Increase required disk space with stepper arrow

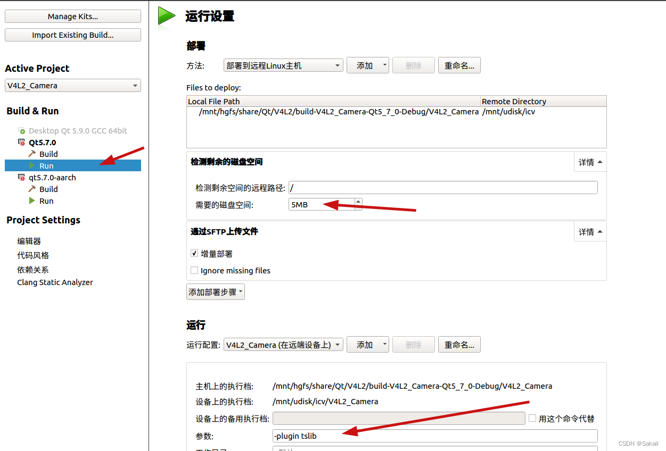point(358,201)
